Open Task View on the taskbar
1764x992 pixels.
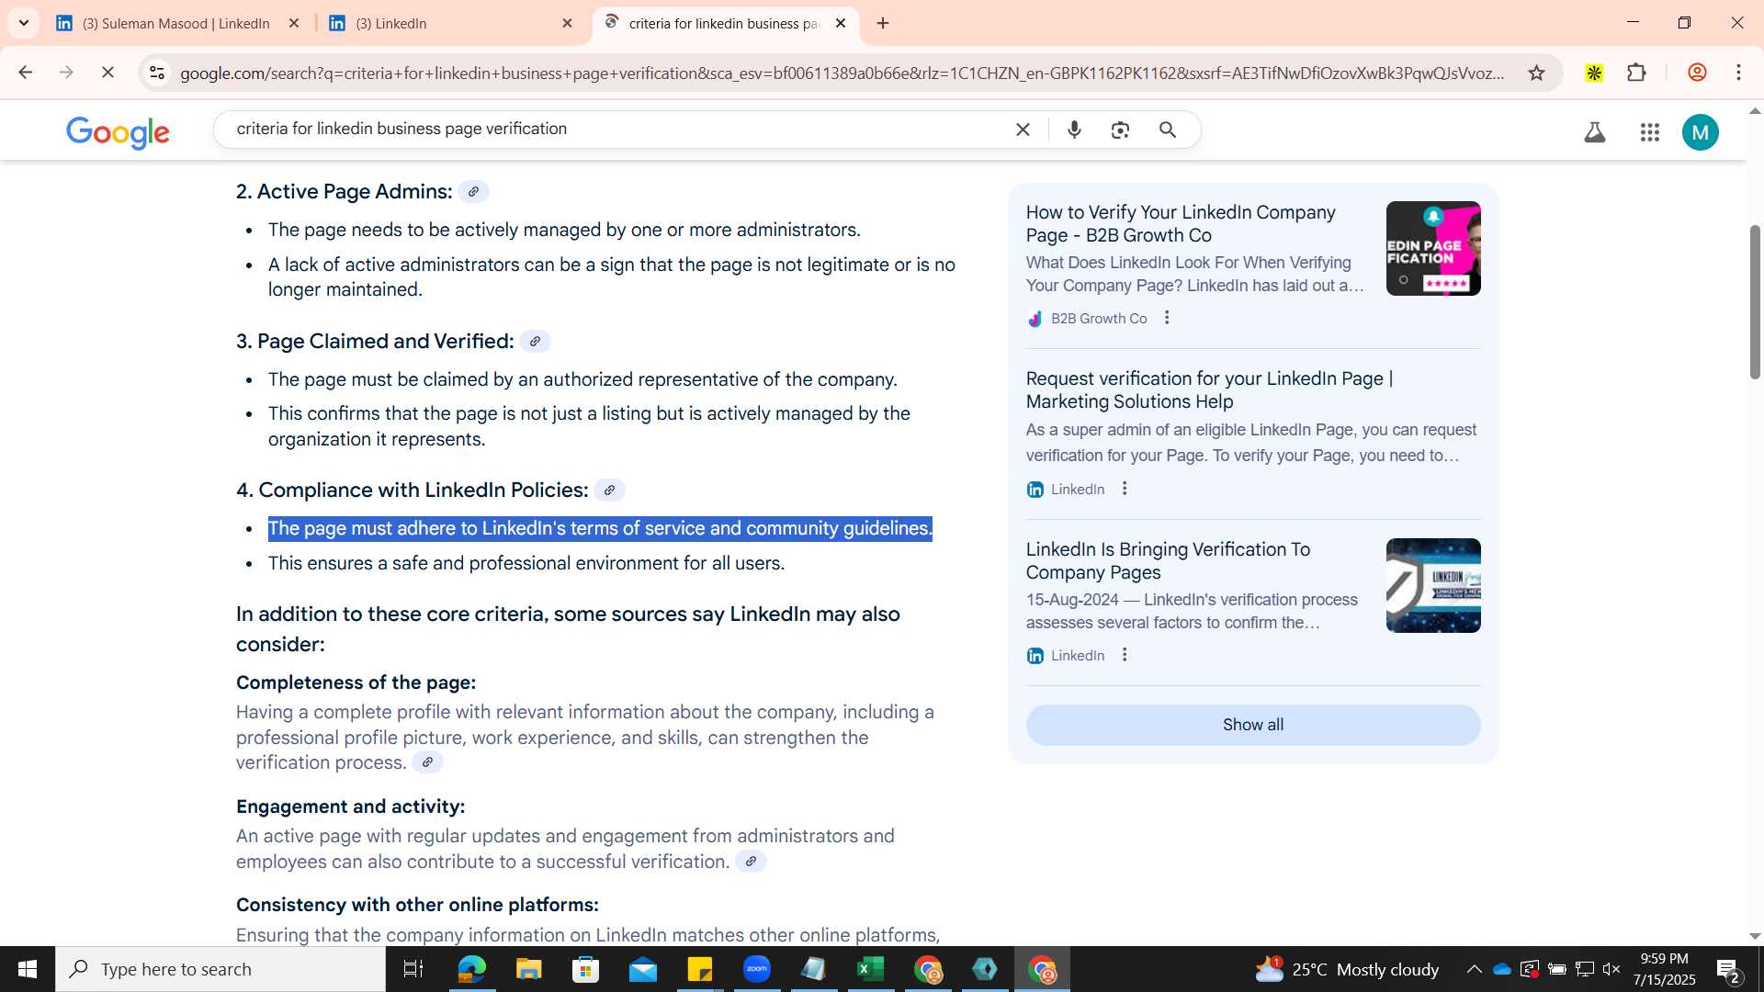(413, 969)
